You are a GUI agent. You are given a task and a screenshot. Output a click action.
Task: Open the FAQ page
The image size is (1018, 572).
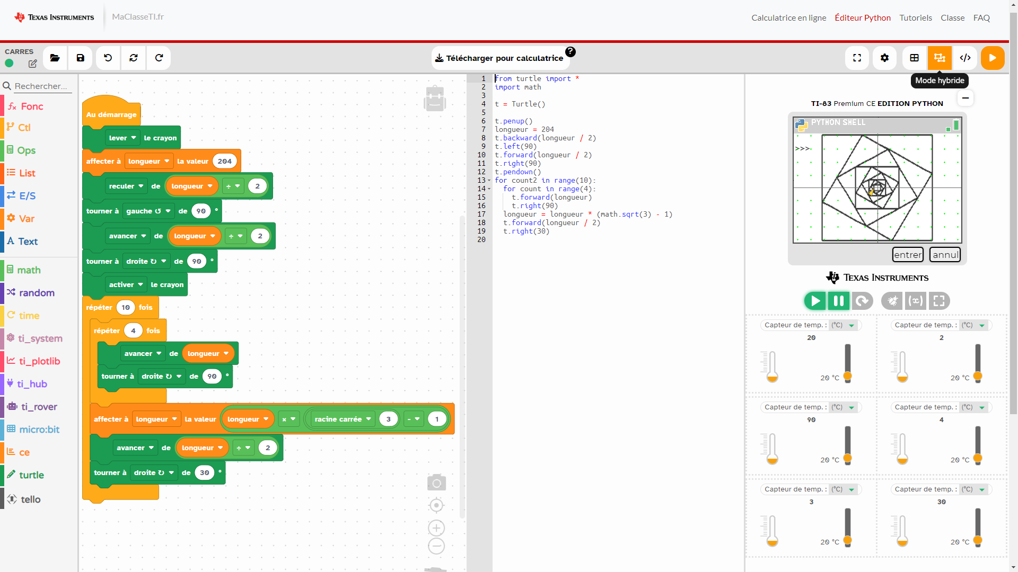coord(981,18)
